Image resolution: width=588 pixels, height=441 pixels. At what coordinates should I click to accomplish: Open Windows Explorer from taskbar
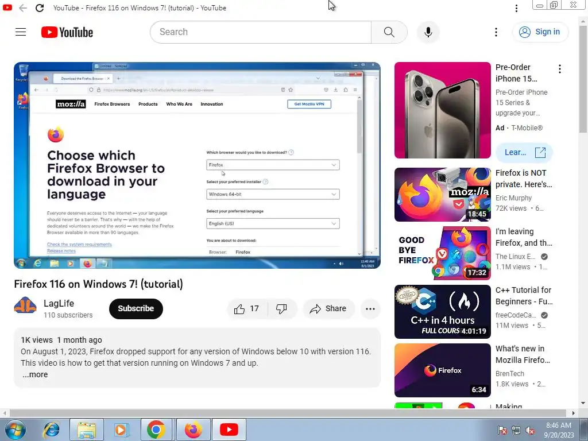coord(87,430)
